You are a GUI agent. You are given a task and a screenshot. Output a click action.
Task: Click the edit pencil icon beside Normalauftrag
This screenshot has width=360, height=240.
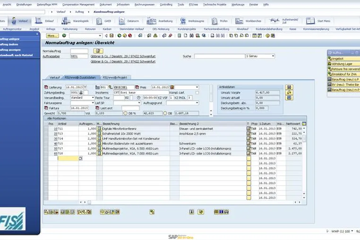pos(98,51)
